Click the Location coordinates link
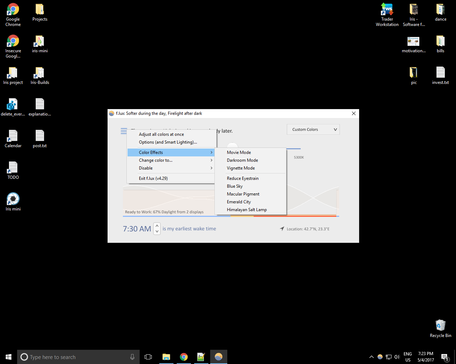The width and height of the screenshot is (456, 364). (308, 229)
